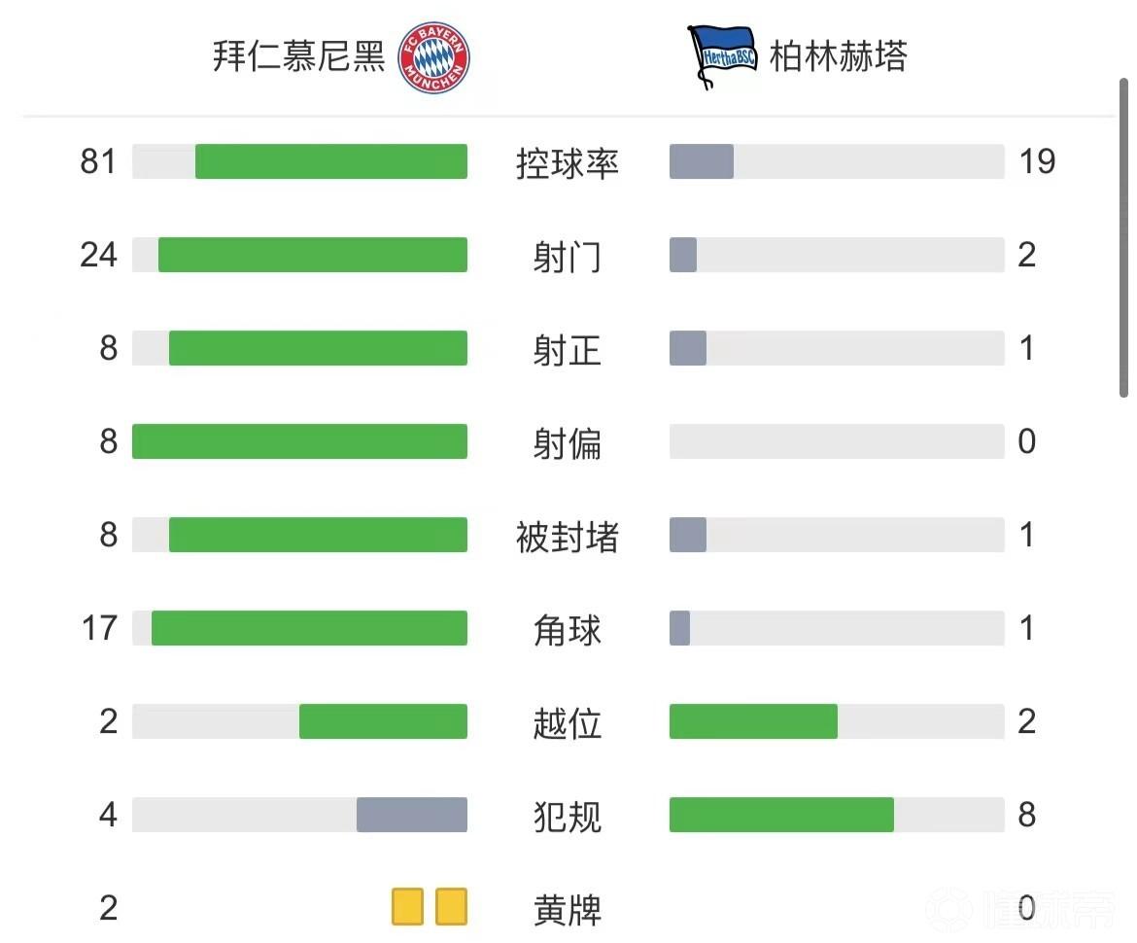Select the 角球 stat label

(568, 630)
